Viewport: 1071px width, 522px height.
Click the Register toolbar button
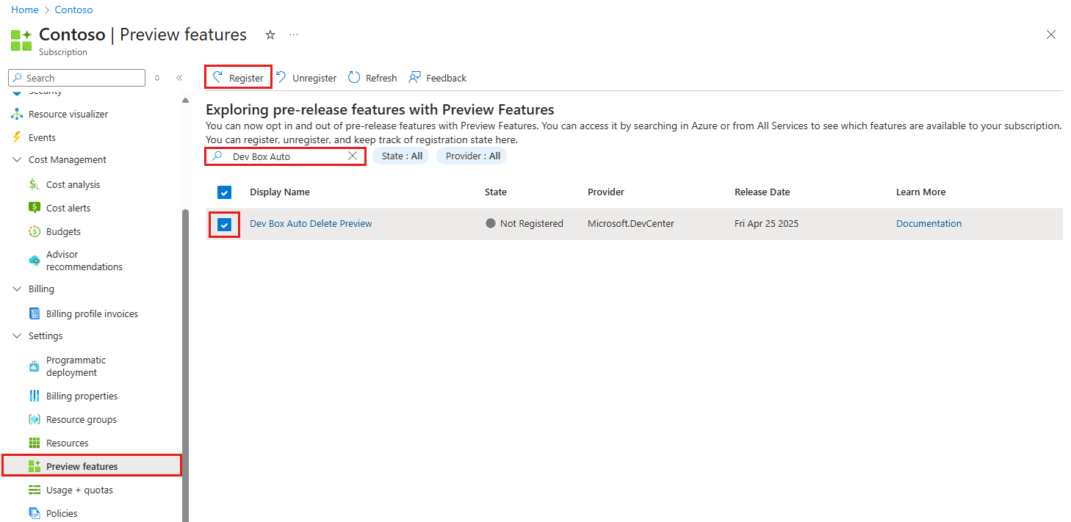coord(238,77)
